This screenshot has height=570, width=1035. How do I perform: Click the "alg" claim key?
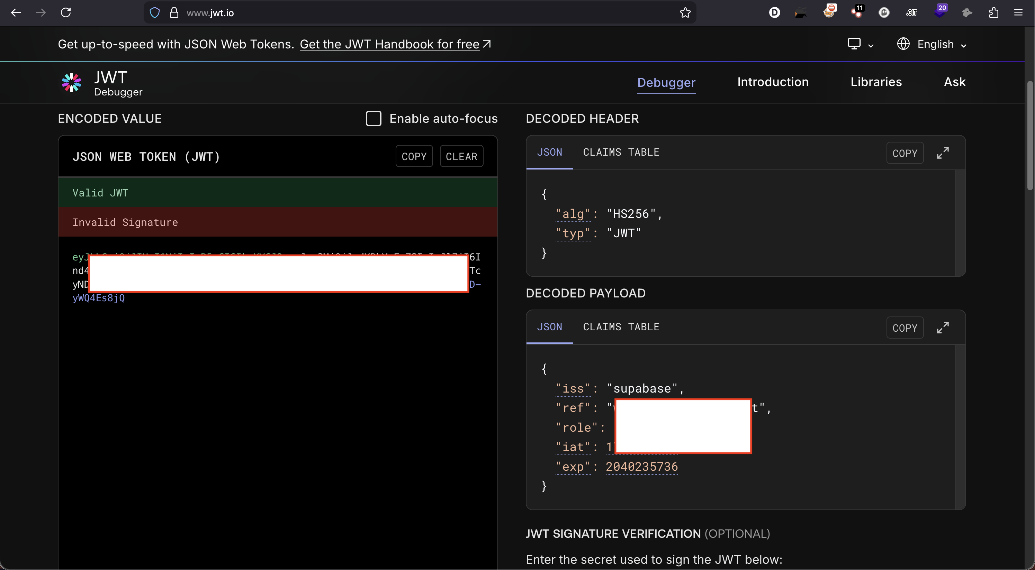point(573,214)
